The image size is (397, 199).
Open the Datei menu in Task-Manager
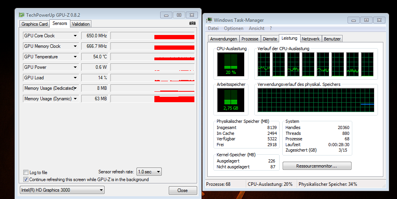(213, 28)
